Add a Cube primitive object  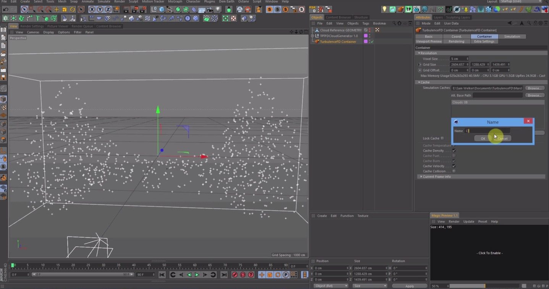(x=162, y=9)
